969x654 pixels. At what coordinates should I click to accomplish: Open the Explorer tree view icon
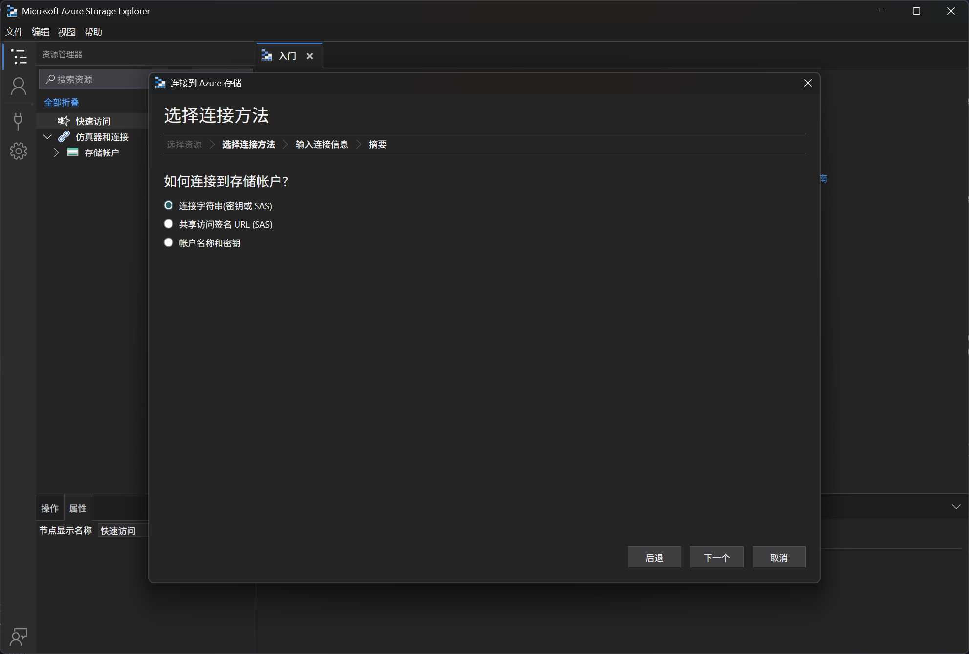tap(19, 57)
